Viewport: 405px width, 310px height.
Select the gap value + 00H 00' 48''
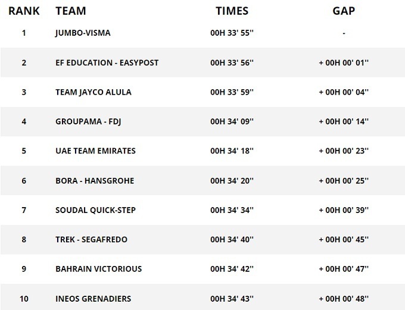point(344,298)
